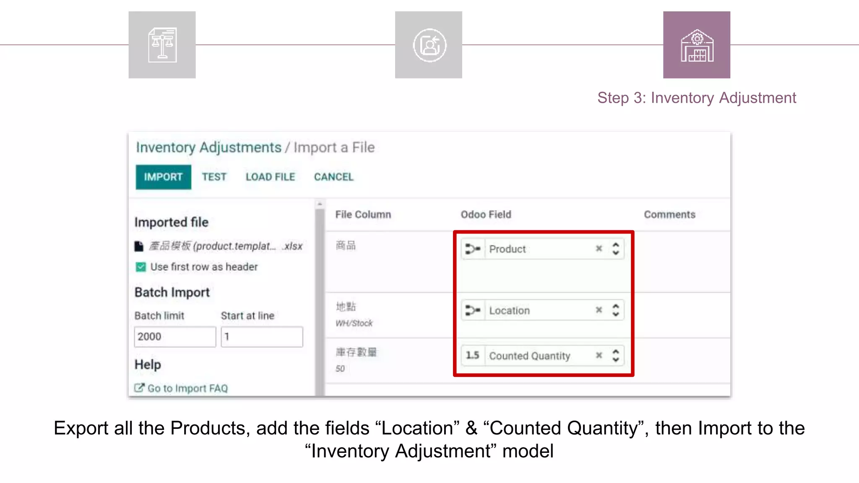This screenshot has height=483, width=859.
Task: Select the Product Odoo field box
Action: click(543, 249)
